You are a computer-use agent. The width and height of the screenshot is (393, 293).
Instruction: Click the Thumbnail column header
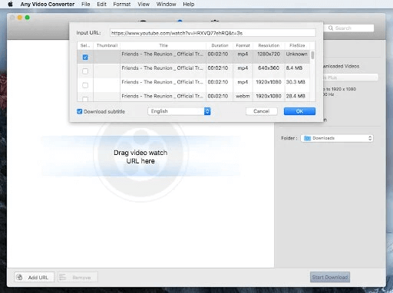tap(107, 45)
